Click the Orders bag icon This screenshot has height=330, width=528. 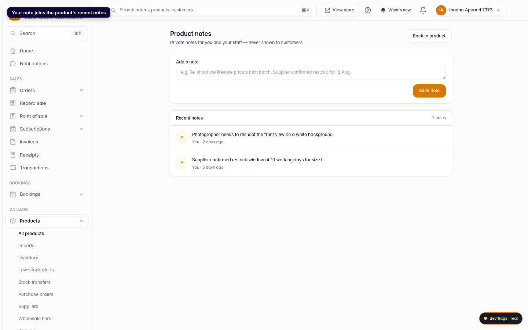pyautogui.click(x=13, y=90)
